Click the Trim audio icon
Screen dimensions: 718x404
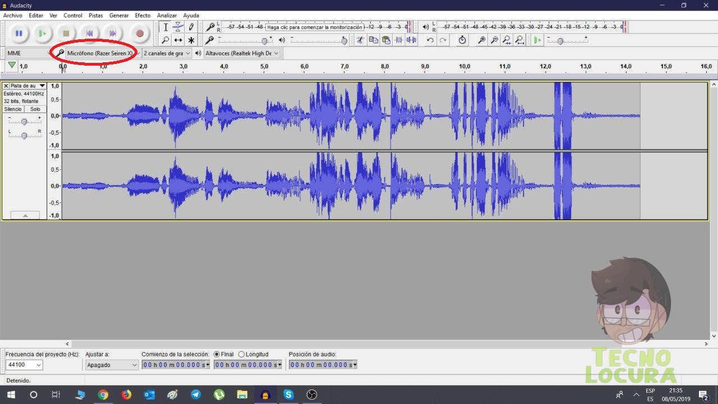point(399,40)
